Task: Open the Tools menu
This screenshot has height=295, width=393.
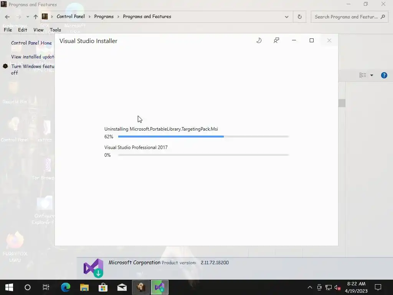Action: click(55, 30)
